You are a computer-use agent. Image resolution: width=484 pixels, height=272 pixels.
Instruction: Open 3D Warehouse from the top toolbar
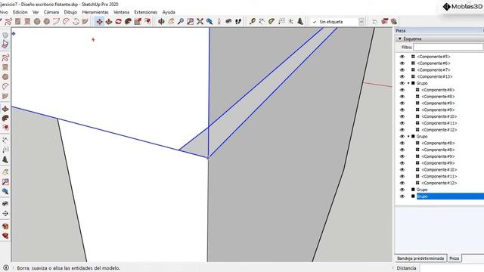tap(384, 22)
